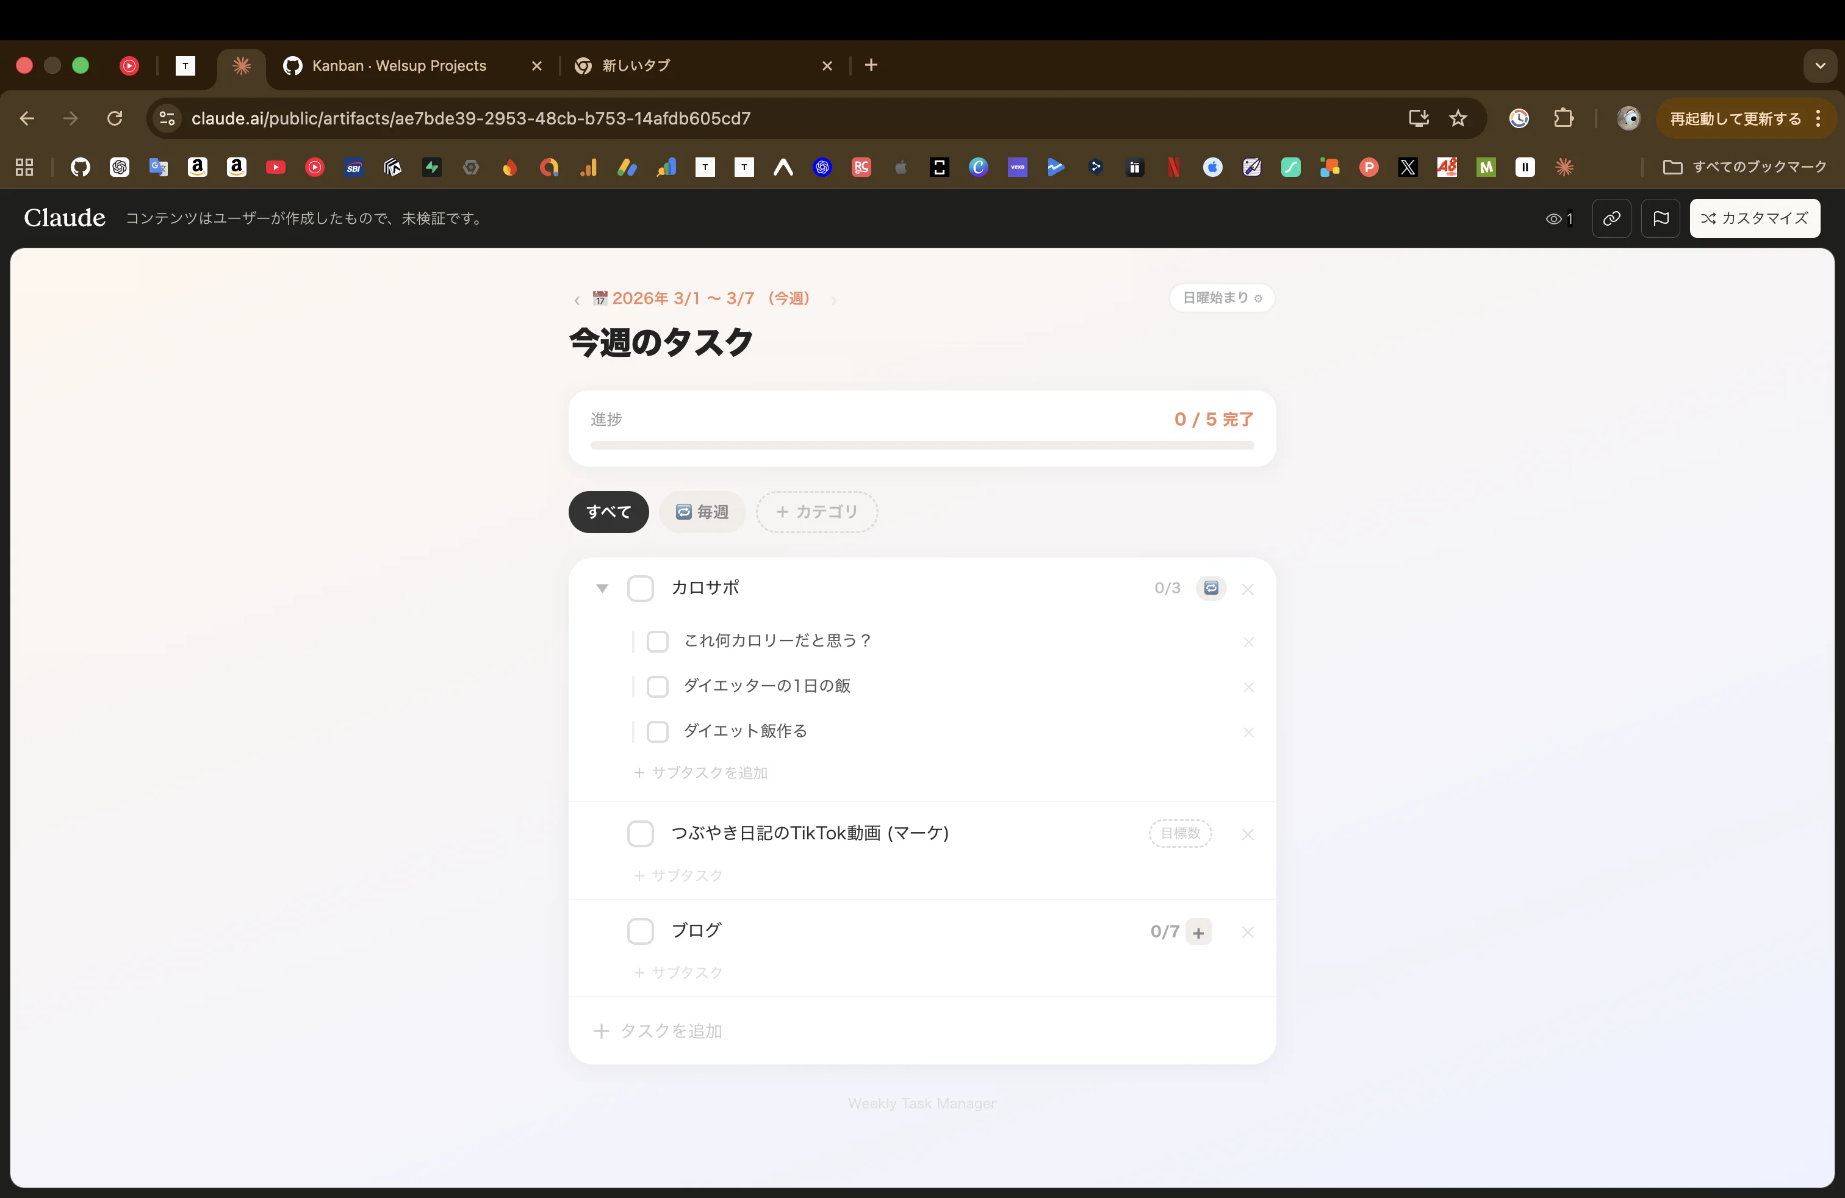Open the X (Twitter) bookmark icon

point(1409,167)
